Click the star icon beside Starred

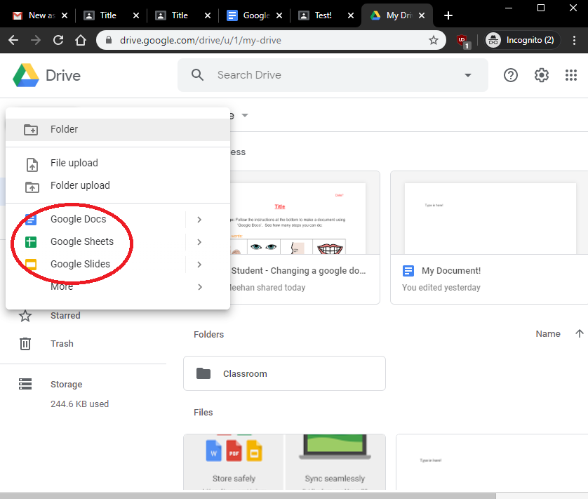(x=25, y=316)
